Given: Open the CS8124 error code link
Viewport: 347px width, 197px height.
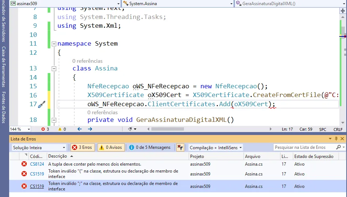Looking at the screenshot, I should [x=36, y=164].
